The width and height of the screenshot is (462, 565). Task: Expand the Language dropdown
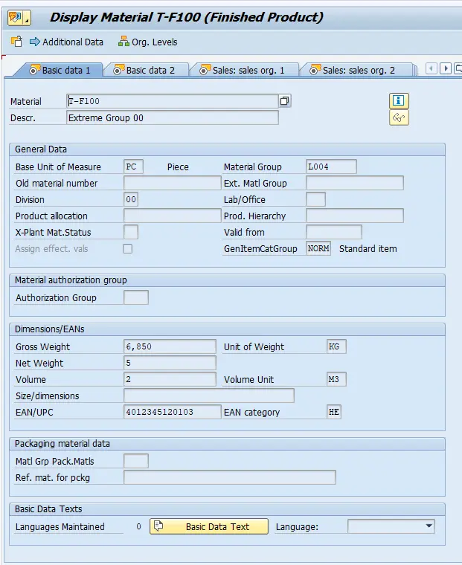[428, 526]
